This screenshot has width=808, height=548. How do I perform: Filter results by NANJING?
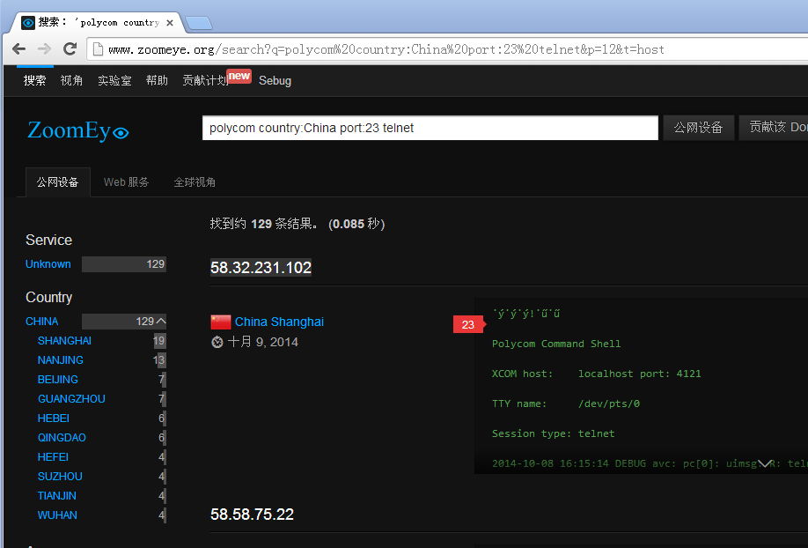pos(60,360)
